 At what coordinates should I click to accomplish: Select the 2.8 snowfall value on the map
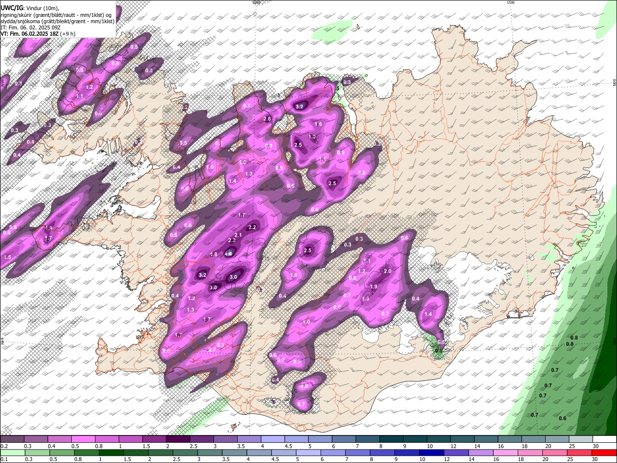tap(267, 119)
